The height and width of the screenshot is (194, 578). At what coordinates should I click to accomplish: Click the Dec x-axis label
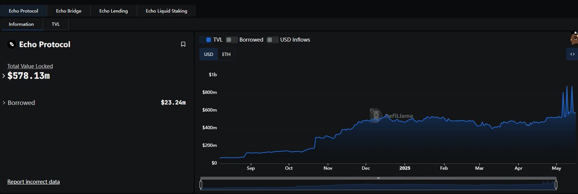[x=366, y=168]
